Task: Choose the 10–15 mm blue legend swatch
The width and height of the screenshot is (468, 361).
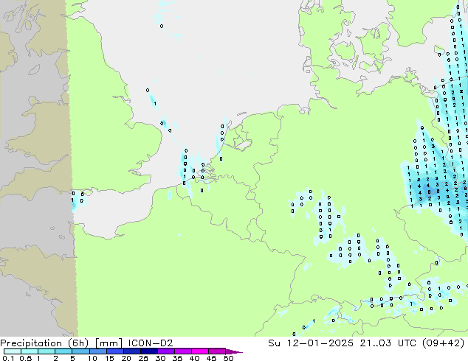Action: [100, 351]
